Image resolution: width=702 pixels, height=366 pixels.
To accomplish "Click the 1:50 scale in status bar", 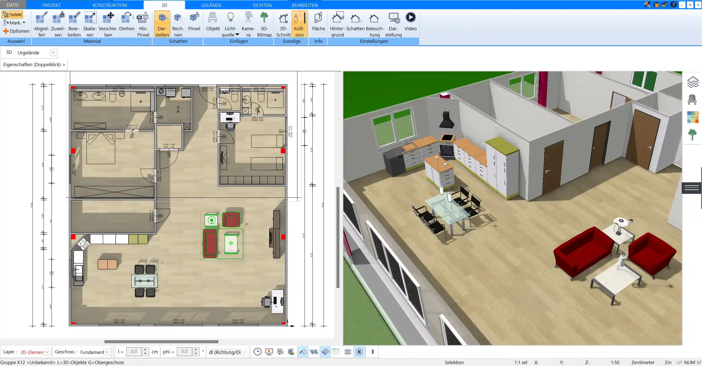I will pyautogui.click(x=615, y=362).
